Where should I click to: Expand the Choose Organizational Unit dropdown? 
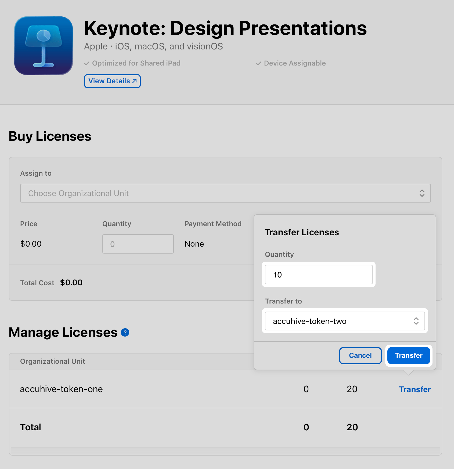225,193
